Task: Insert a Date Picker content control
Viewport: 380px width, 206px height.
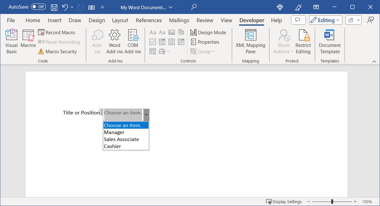Action: tap(181, 42)
